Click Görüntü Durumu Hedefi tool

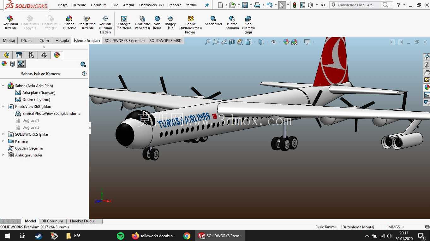(x=105, y=25)
